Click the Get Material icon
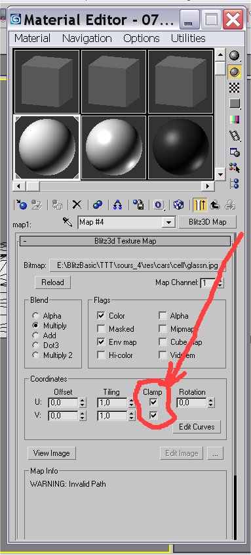 [x=21, y=204]
